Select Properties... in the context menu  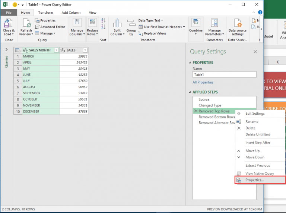coord(254,180)
